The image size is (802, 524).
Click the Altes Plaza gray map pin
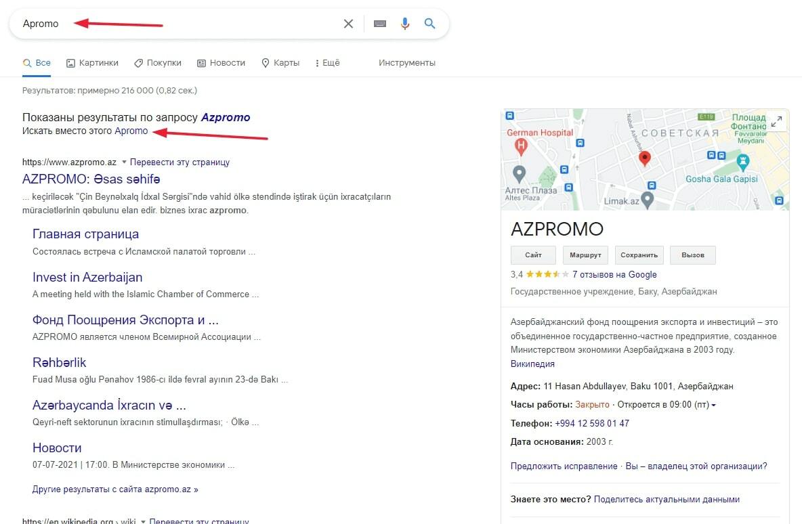coord(519,174)
